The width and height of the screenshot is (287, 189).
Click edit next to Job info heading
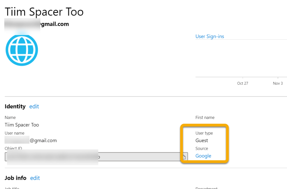click(x=35, y=178)
